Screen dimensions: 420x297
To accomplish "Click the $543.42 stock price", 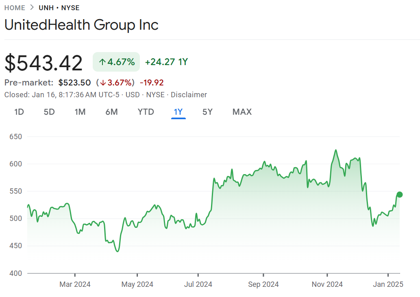I will tap(44, 63).
